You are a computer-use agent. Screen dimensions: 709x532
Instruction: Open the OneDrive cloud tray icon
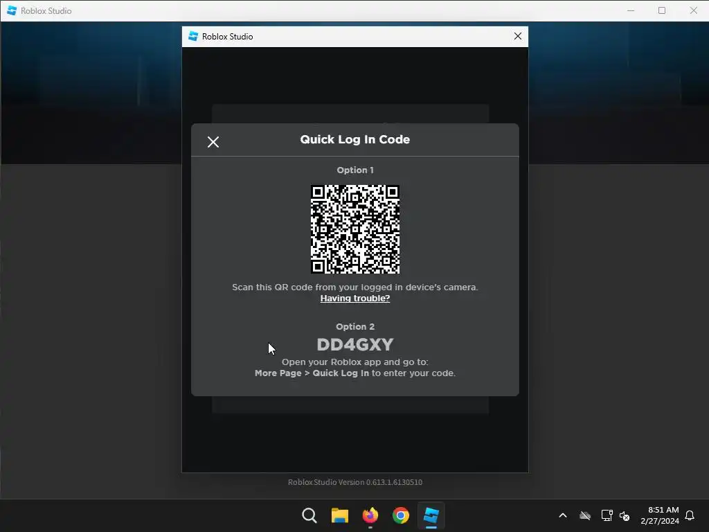[585, 515]
